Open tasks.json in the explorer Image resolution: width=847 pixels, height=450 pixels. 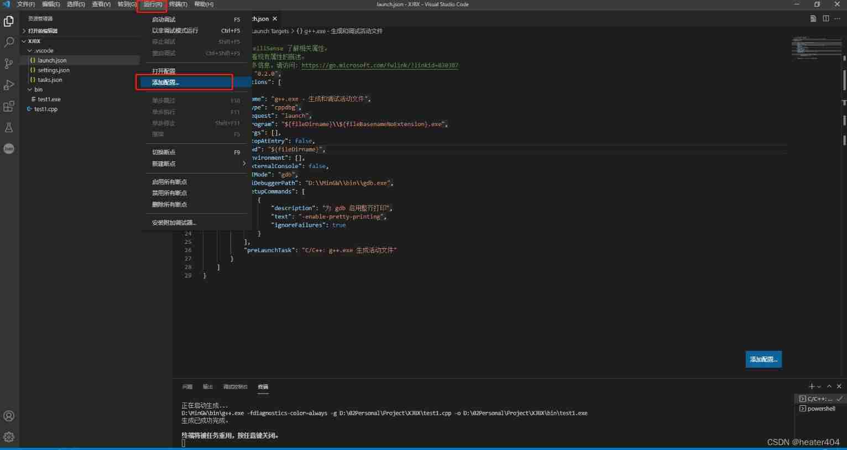pos(50,80)
